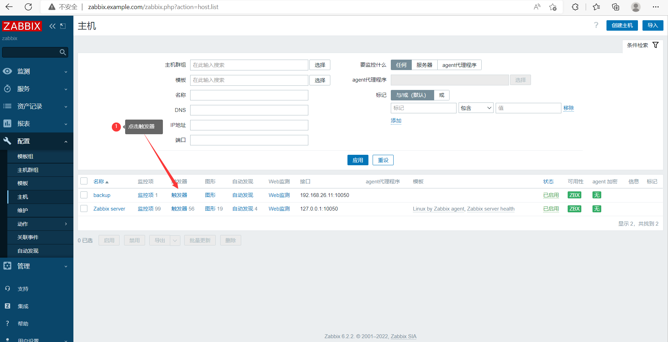Screen dimensions: 668x342
Task: Click the 名称 filter input field
Action: coord(249,95)
